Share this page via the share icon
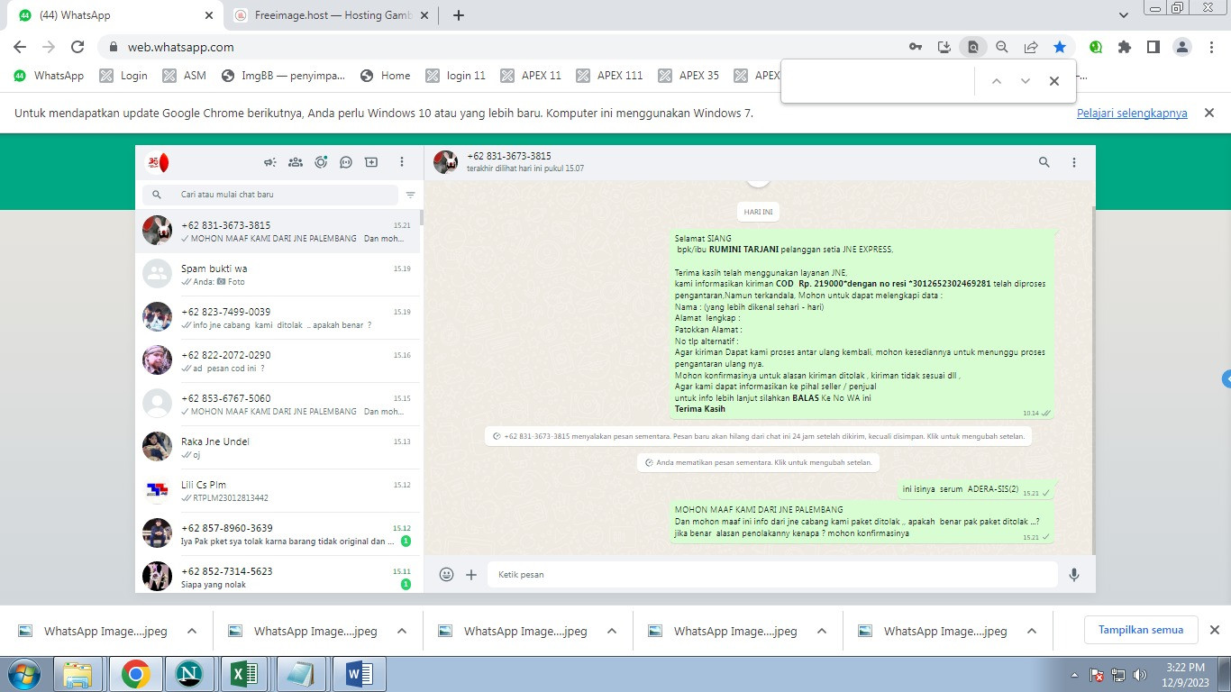 [x=1031, y=47]
